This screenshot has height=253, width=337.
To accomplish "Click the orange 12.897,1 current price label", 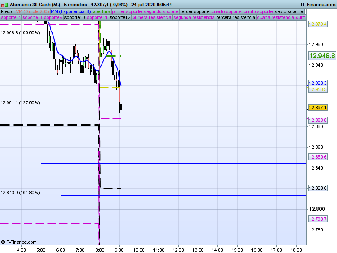I will 318,108.
